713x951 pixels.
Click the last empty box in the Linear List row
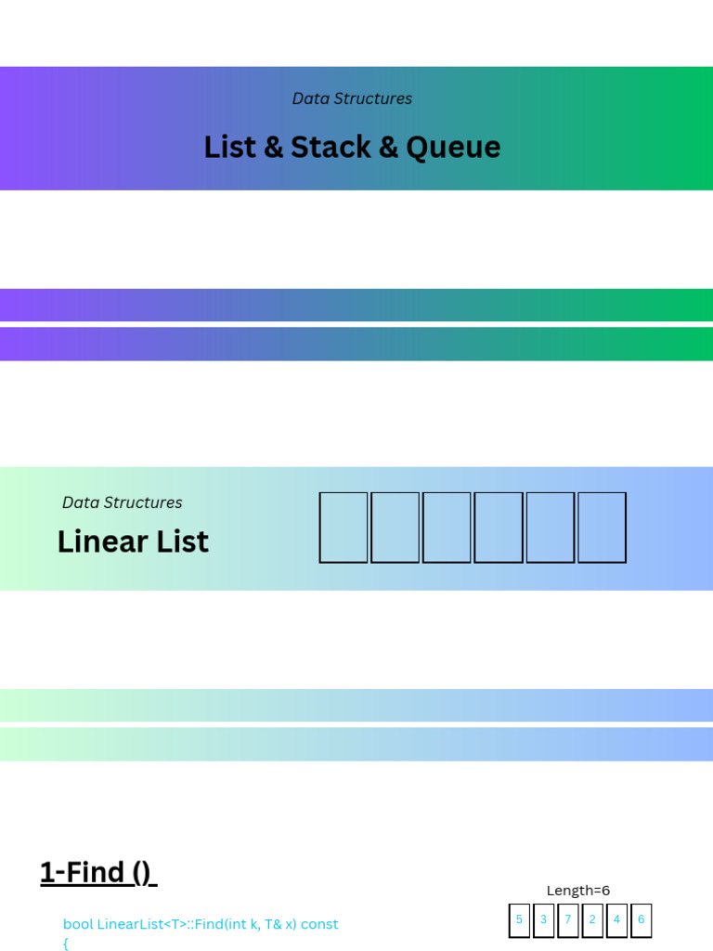602,528
